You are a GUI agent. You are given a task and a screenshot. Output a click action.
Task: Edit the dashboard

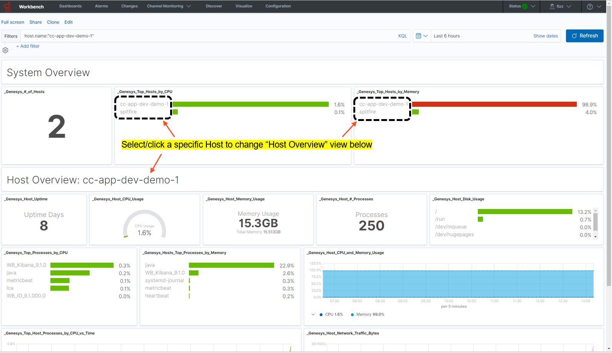pyautogui.click(x=69, y=22)
